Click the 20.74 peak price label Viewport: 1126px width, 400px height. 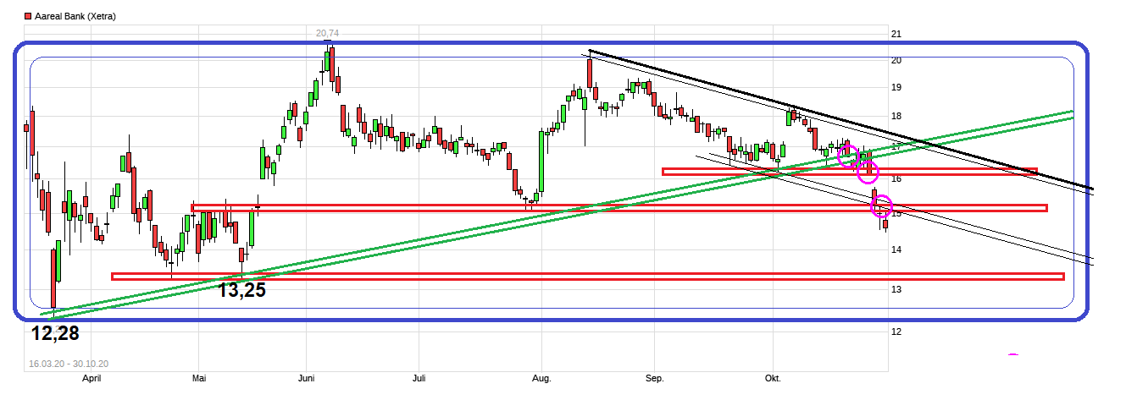(x=328, y=34)
